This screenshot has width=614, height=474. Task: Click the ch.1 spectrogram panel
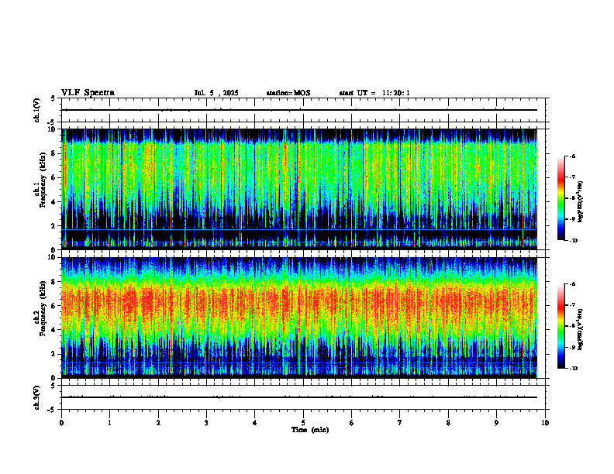[x=299, y=189]
